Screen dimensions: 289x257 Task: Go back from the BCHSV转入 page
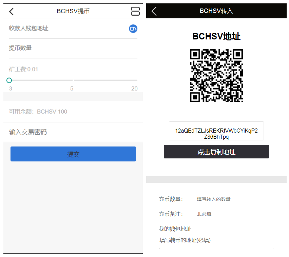pos(154,11)
